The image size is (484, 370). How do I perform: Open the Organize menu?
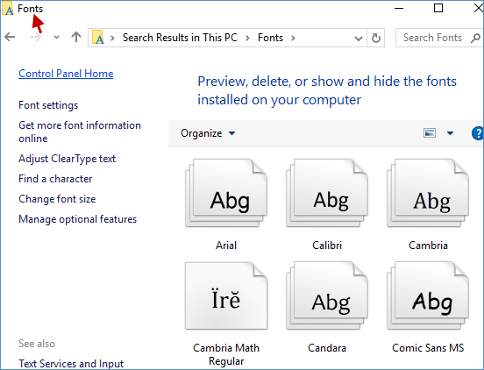pos(208,133)
